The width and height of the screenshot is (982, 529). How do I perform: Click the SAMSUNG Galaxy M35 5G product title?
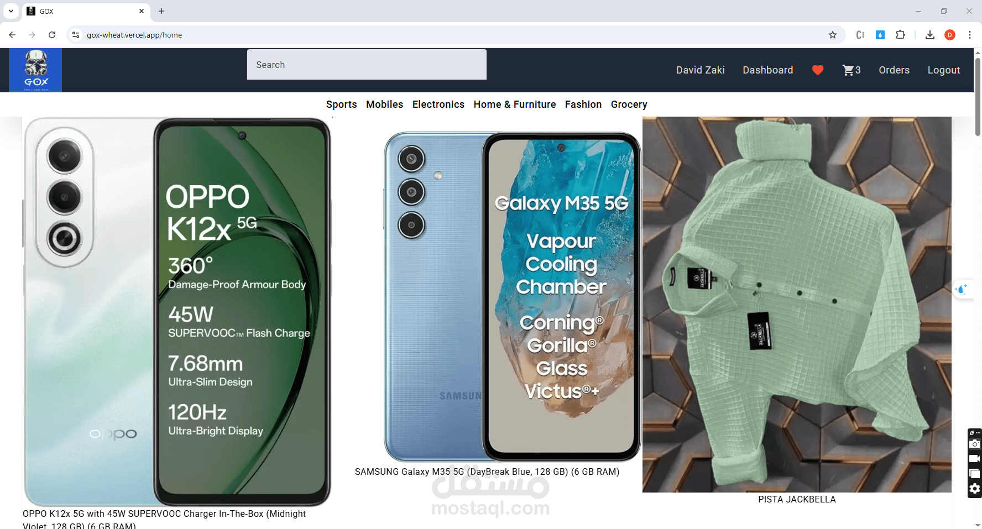coord(487,472)
